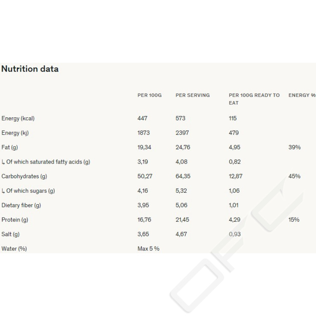
Task: Click the PER 100G READY TO EAT header
Action: coord(254,99)
